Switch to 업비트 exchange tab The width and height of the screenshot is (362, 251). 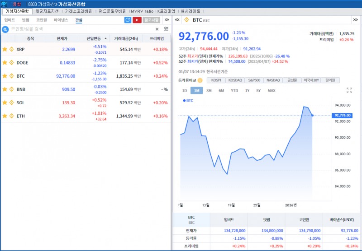pyautogui.click(x=10, y=20)
